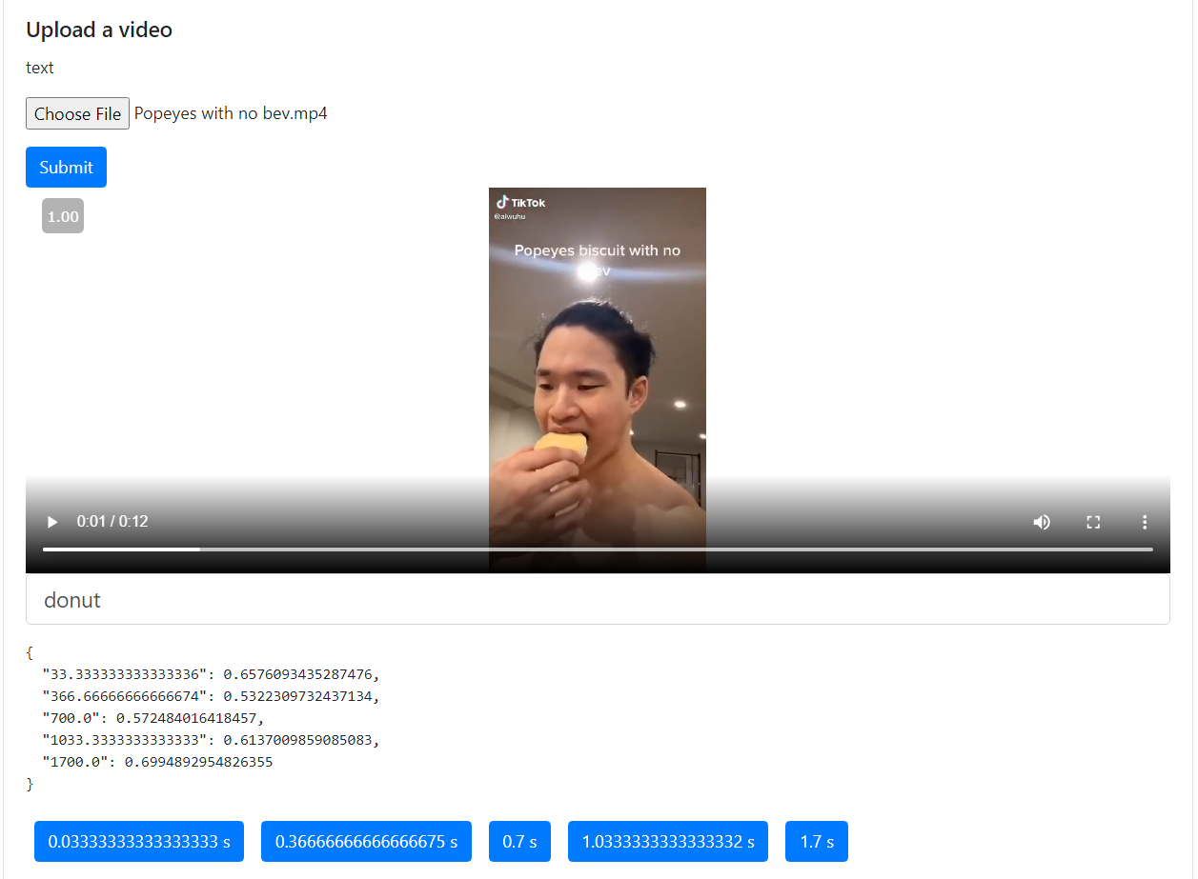Screen dimensions: 1198x879
Task: Jump to the 0.03333333333333333 s timestamp
Action: point(139,842)
